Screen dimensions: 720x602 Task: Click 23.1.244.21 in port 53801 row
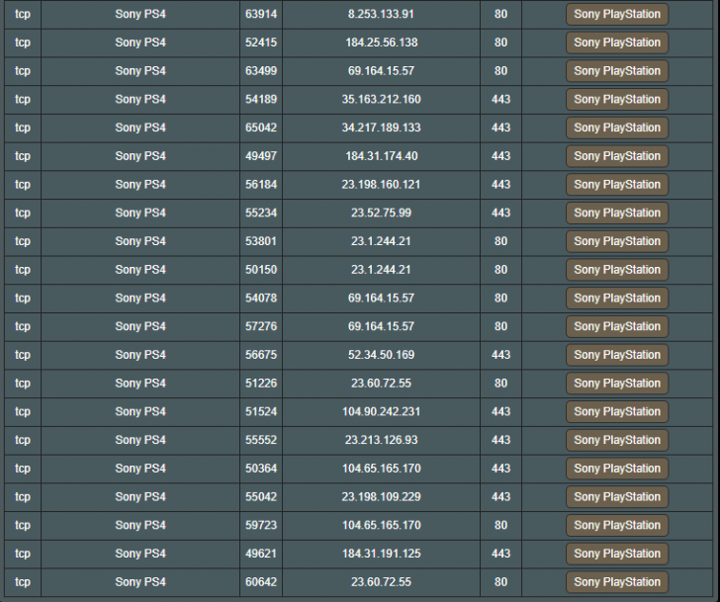tap(381, 242)
